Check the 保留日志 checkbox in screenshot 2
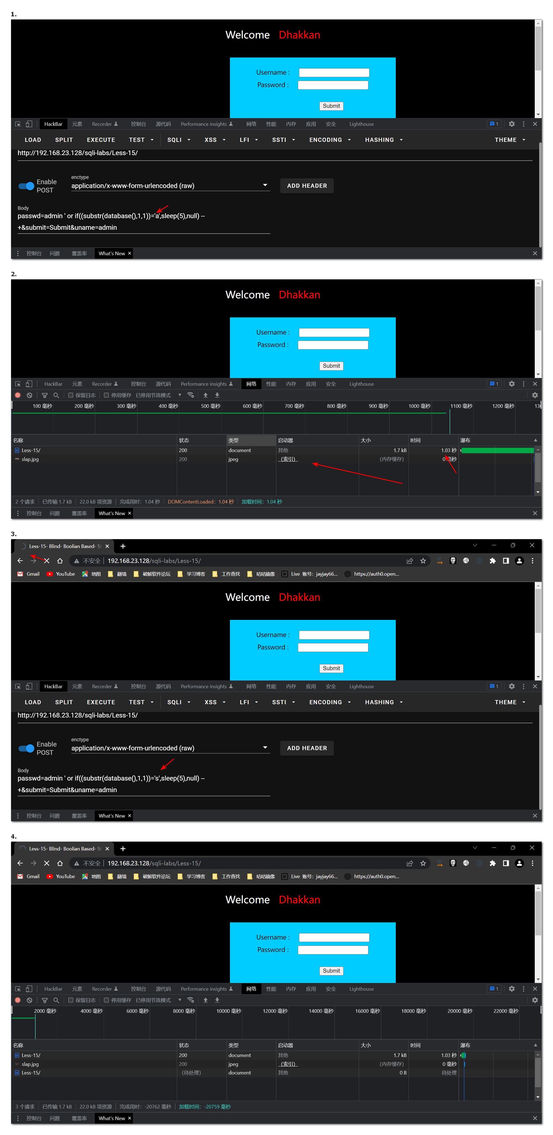Screen dimensions: 553x1135 pos(70,395)
